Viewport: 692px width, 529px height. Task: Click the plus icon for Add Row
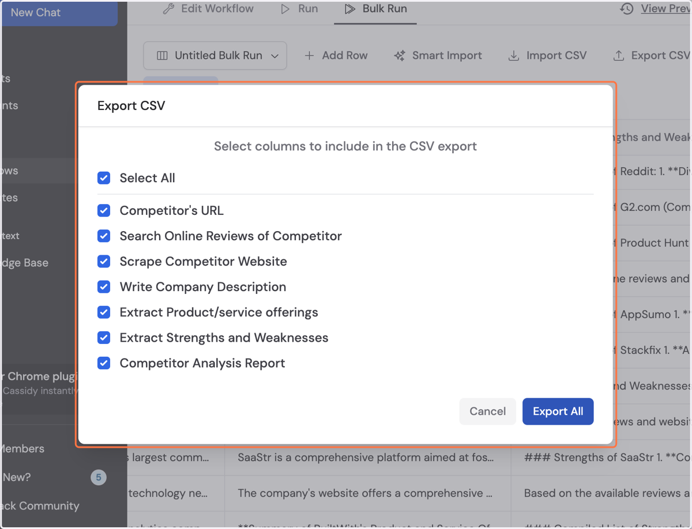(309, 56)
